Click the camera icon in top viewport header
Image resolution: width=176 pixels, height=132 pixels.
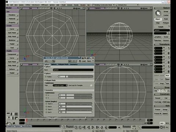point(51,8)
